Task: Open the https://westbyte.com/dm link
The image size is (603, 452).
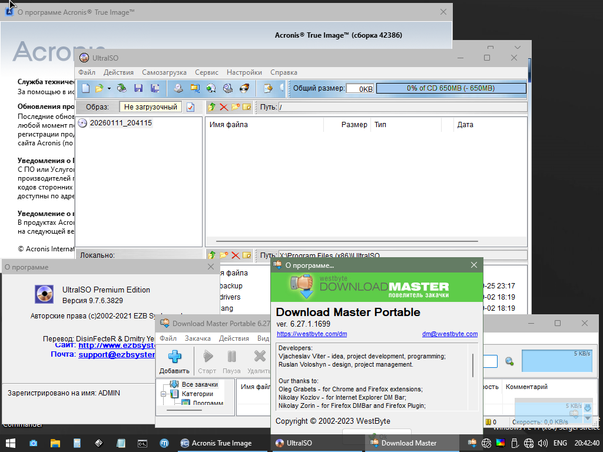Action: point(312,334)
